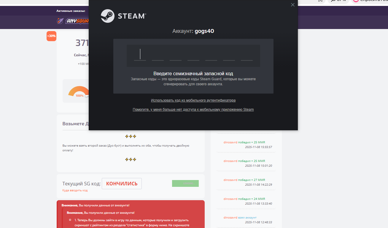Click the +30% bonus badge

[x=51, y=36]
